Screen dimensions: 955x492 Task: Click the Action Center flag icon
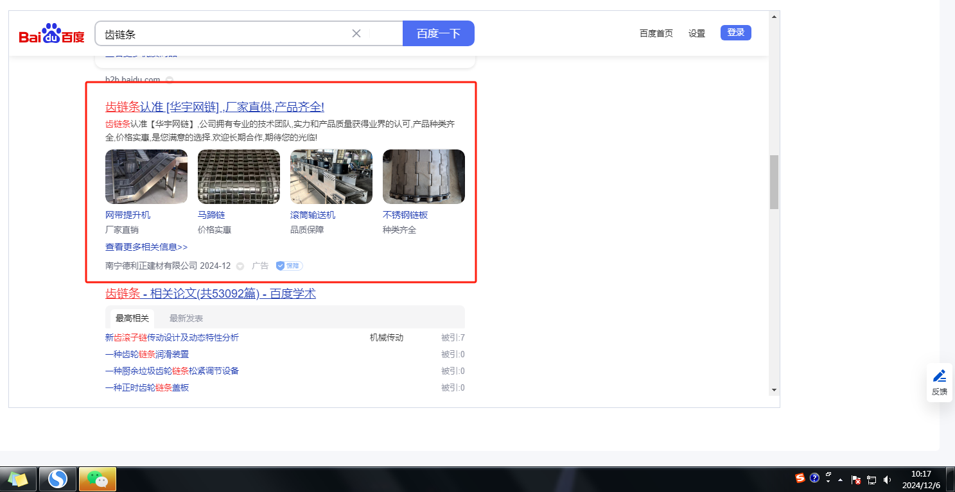(855, 479)
